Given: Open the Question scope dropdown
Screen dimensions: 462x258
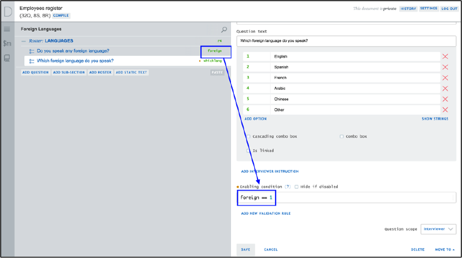Looking at the screenshot, I should tap(439, 229).
